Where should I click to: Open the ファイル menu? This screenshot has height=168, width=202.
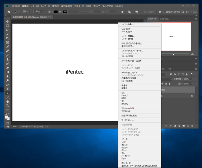click(15, 6)
